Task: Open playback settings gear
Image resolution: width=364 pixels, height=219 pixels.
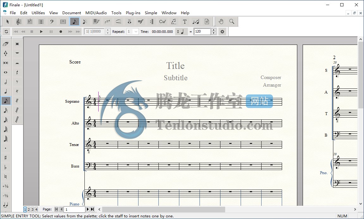Action: [222, 32]
